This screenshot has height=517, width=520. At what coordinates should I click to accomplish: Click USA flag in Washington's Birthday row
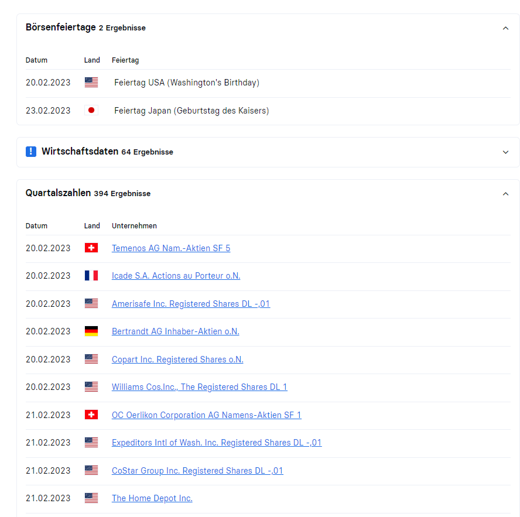click(x=91, y=82)
